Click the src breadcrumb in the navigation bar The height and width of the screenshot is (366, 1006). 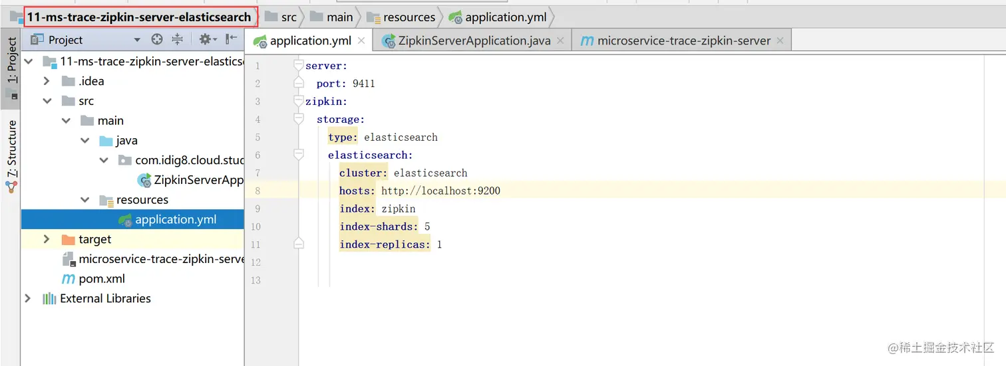(x=281, y=17)
